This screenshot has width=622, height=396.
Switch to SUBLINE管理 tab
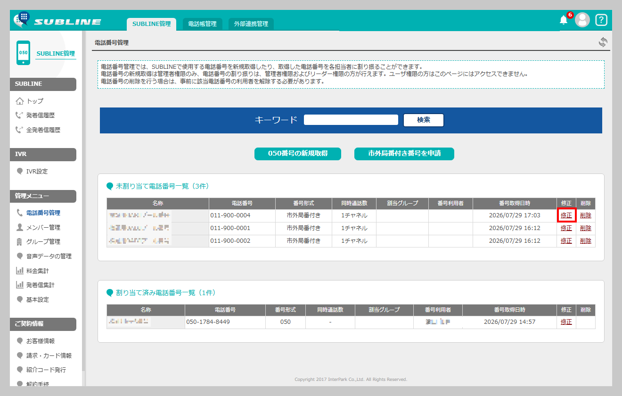click(x=151, y=24)
